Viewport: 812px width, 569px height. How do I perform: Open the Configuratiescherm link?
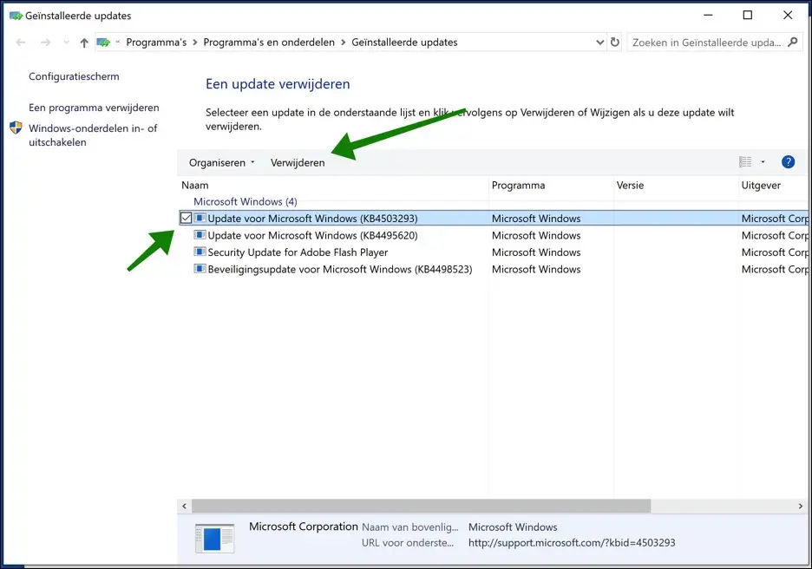coord(74,76)
